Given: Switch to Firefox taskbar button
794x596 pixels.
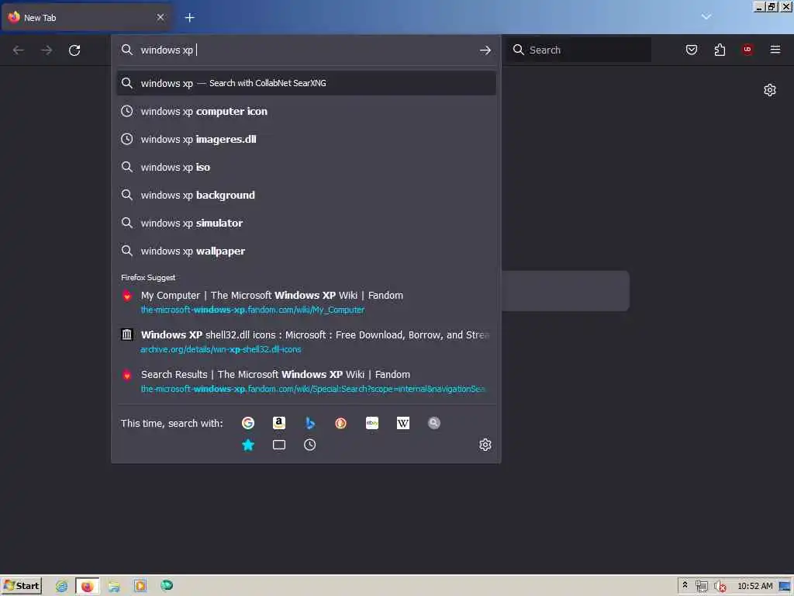Looking at the screenshot, I should [88, 586].
